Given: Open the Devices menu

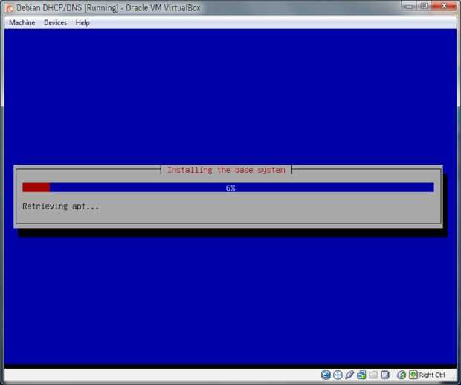Looking at the screenshot, I should (x=55, y=22).
